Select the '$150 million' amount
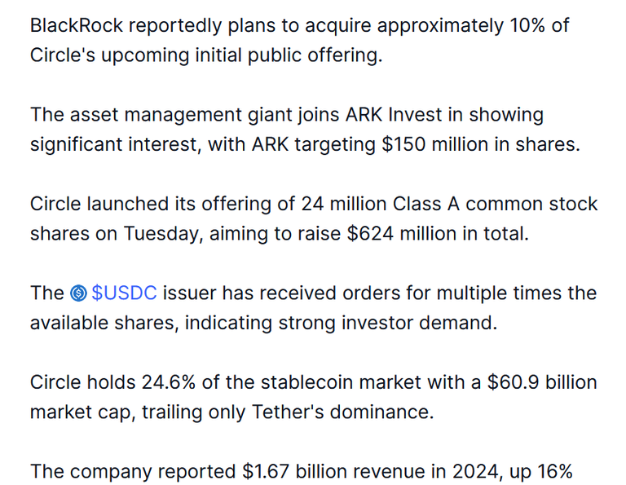The width and height of the screenshot is (626, 485). point(434,144)
